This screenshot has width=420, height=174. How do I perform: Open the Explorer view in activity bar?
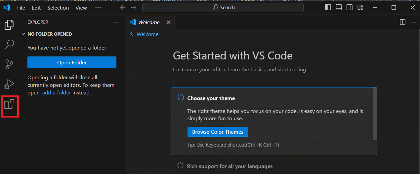(x=9, y=25)
